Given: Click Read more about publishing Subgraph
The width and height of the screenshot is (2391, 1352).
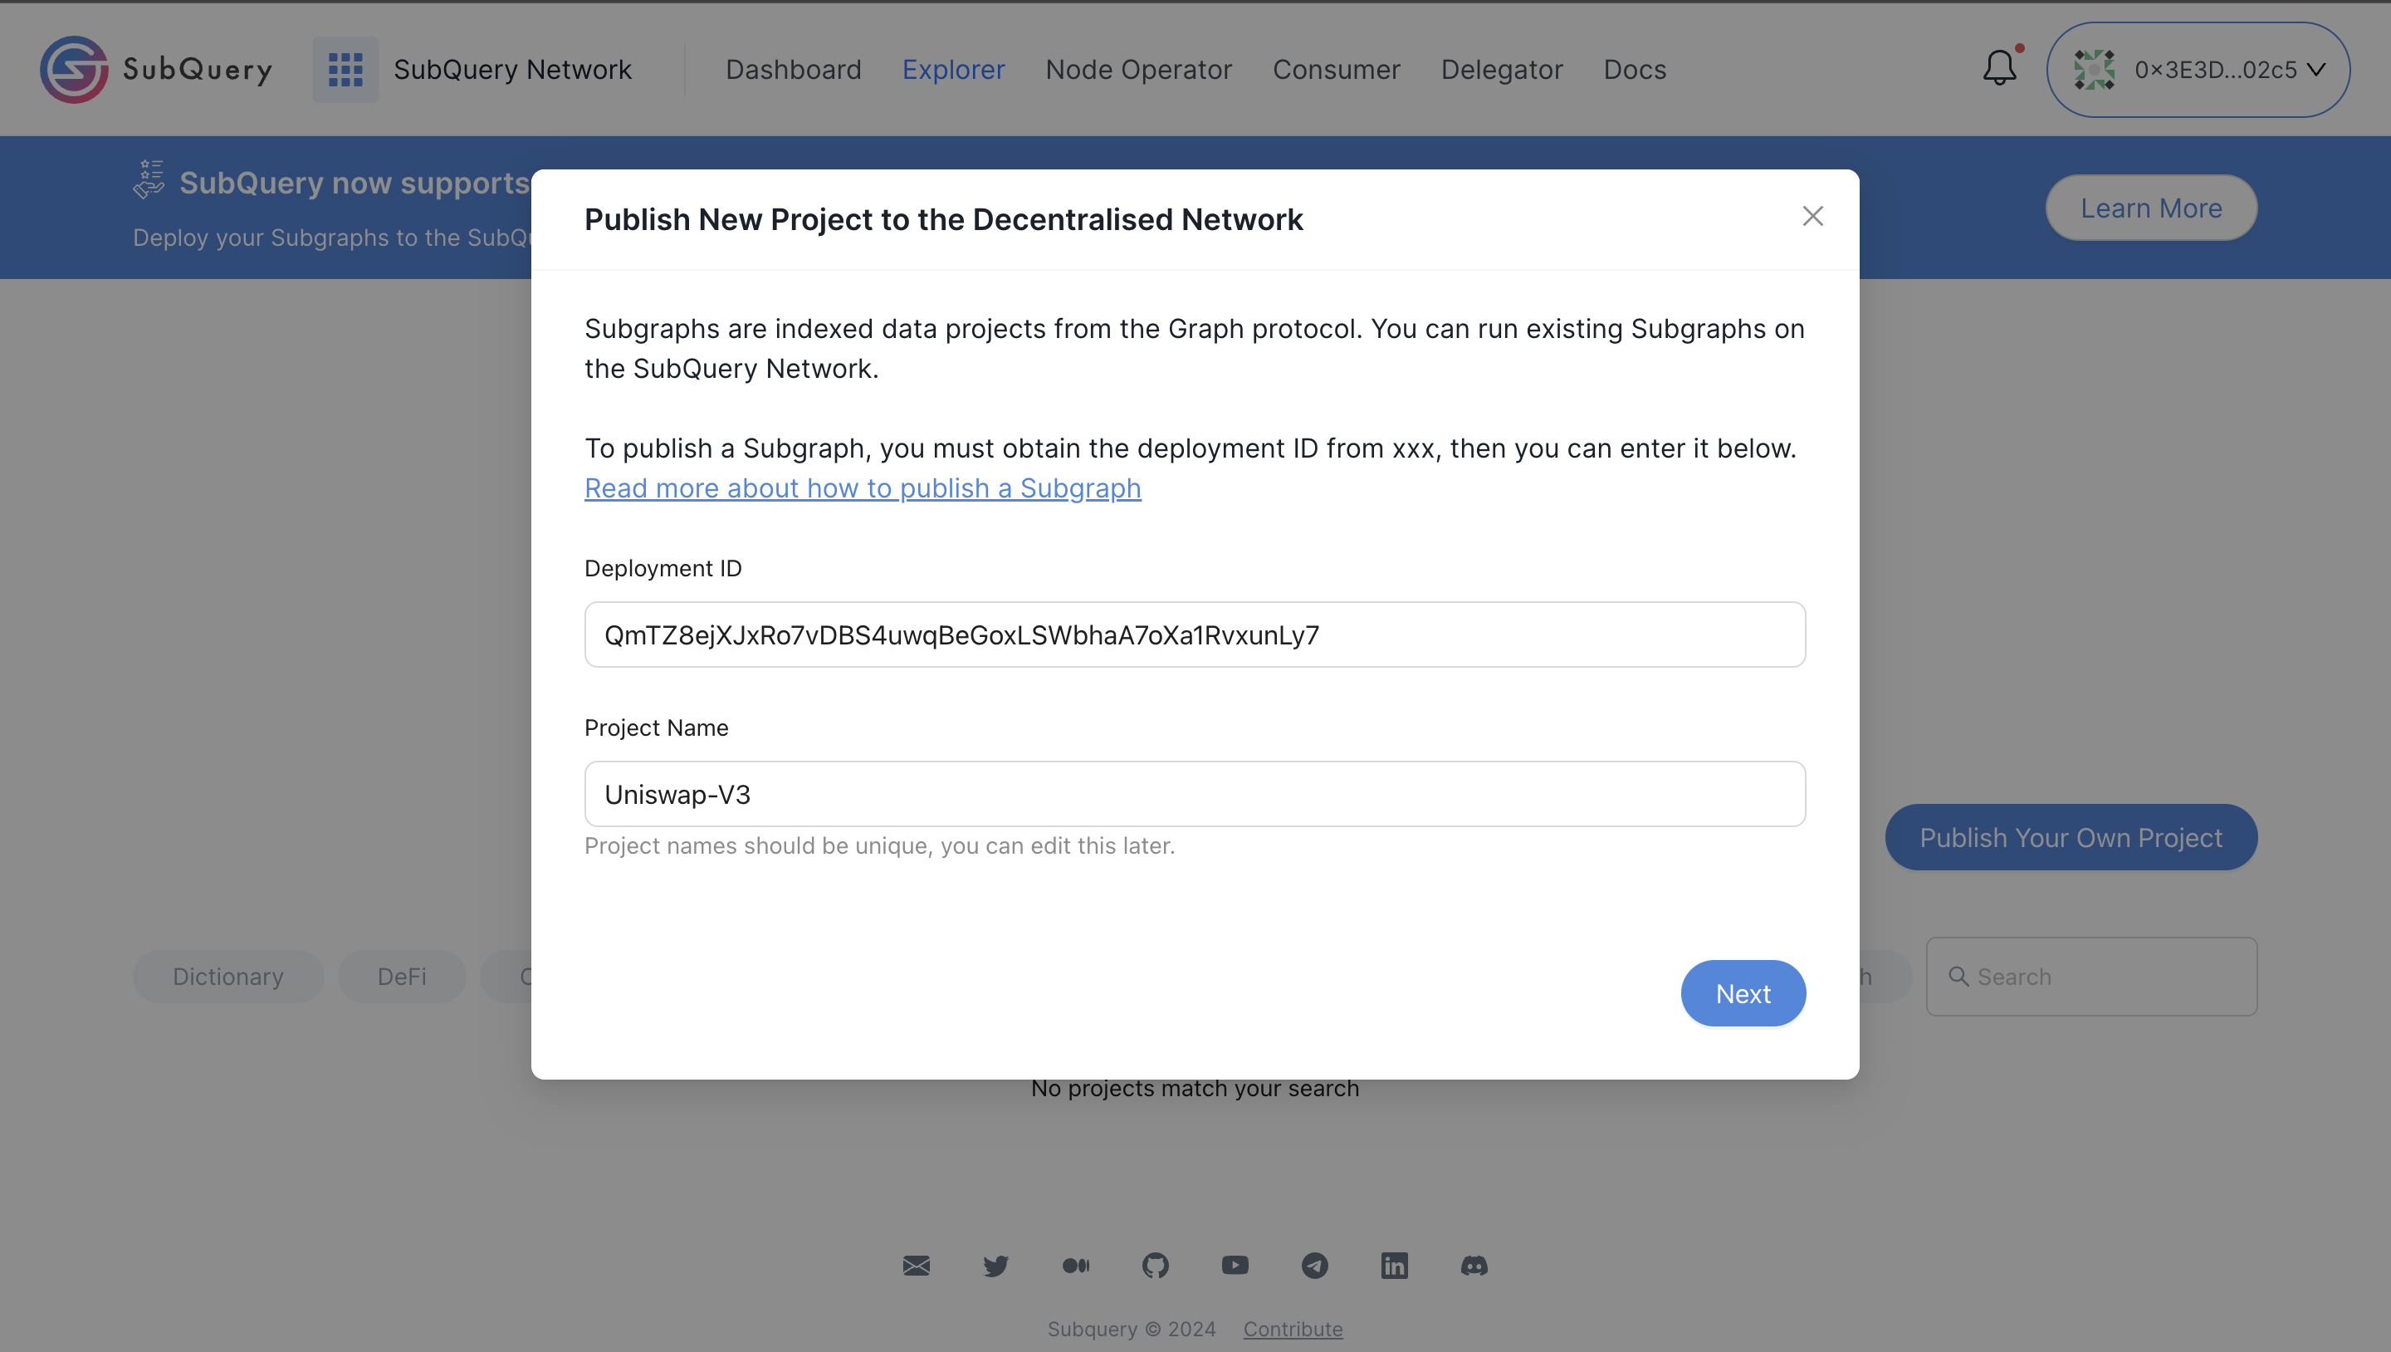Looking at the screenshot, I should tap(862, 487).
